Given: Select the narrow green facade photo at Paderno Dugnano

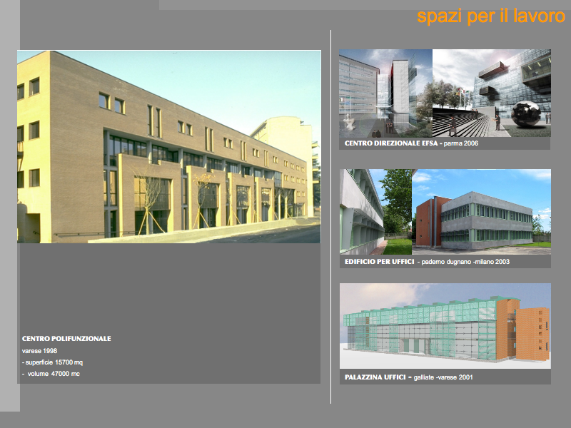Looking at the screenshot, I should (x=376, y=212).
